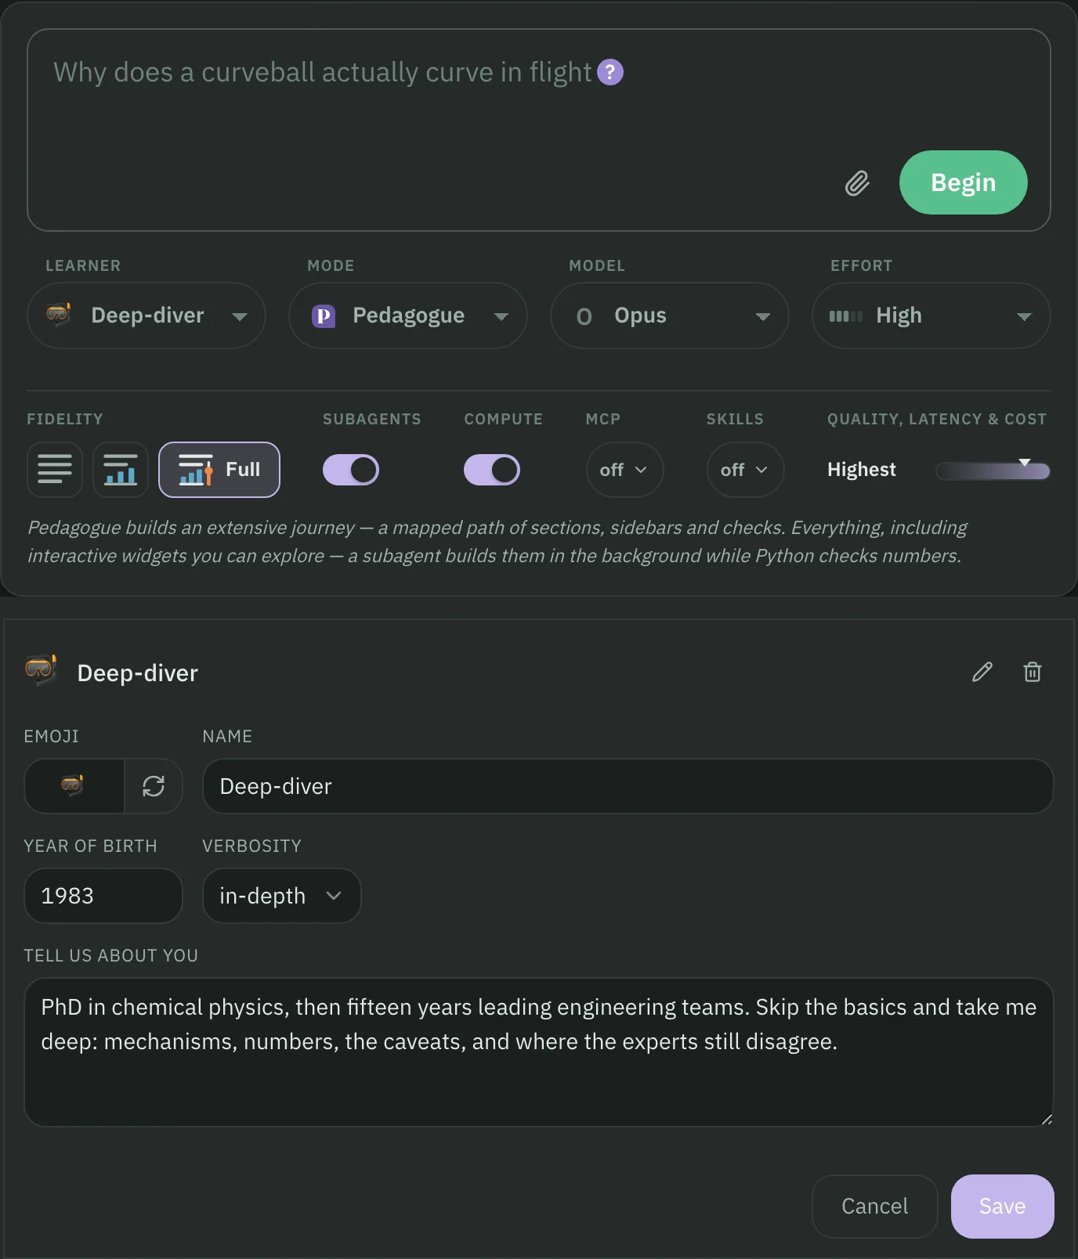Adjust the Quality, Latency & Cost slider

click(x=993, y=471)
